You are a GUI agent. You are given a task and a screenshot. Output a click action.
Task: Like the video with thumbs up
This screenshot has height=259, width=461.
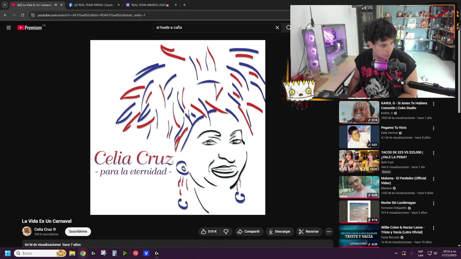coord(209,232)
